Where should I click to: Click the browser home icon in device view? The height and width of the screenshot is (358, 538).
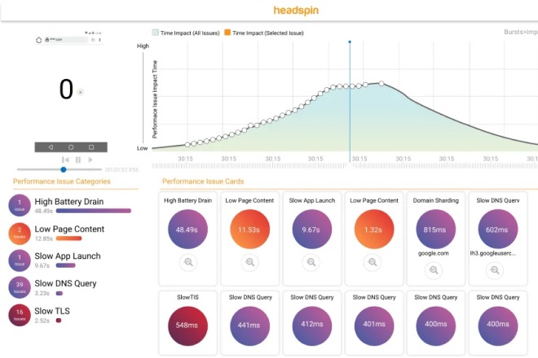coord(38,39)
